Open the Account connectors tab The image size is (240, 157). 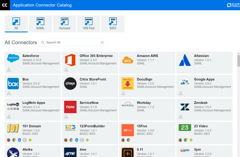65,24
